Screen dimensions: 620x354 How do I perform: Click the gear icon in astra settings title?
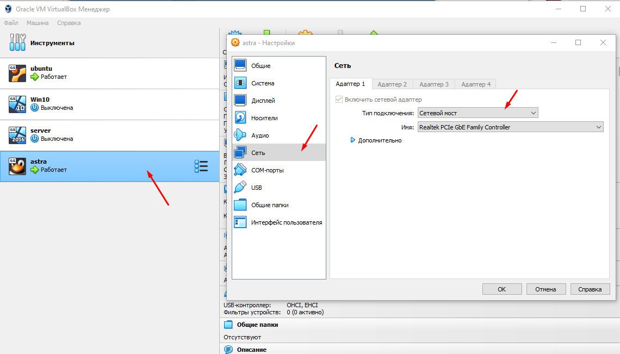click(x=235, y=42)
